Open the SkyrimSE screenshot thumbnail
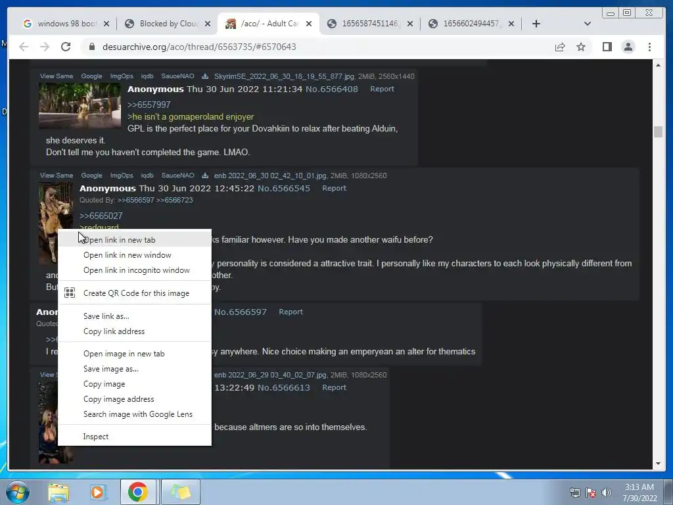Image resolution: width=673 pixels, height=505 pixels. (x=80, y=106)
